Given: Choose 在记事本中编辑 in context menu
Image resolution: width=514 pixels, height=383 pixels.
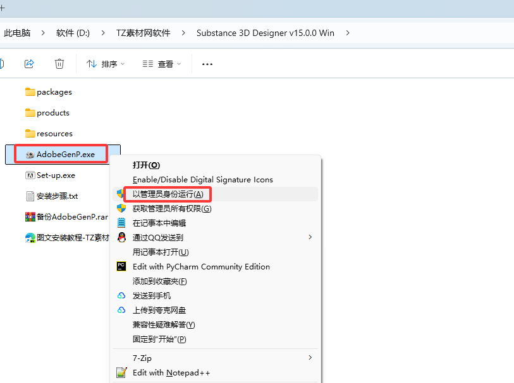Looking at the screenshot, I should [215, 223].
